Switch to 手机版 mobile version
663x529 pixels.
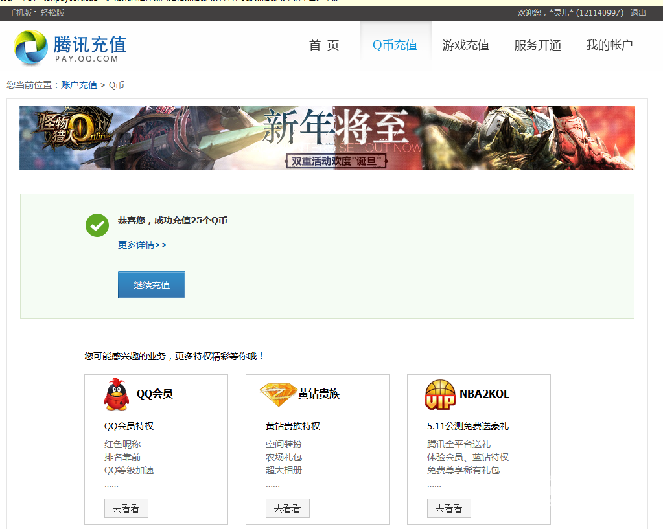click(x=20, y=13)
